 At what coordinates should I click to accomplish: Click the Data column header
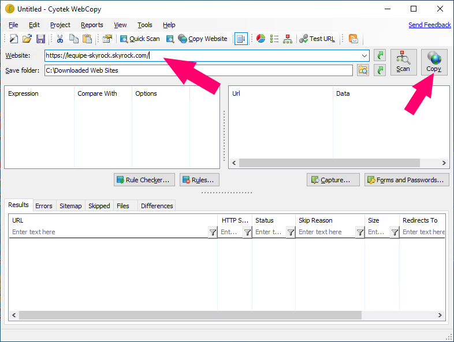391,93
